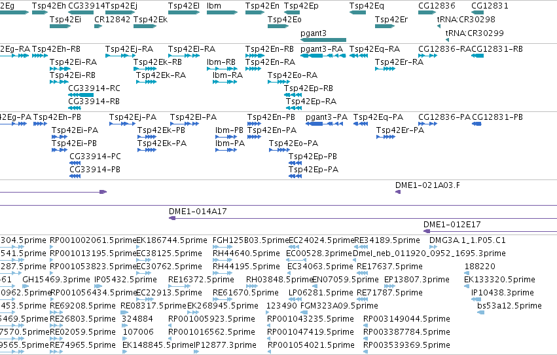
Task: Click the Tsp42Eq-PA protein label
Action: pos(378,117)
